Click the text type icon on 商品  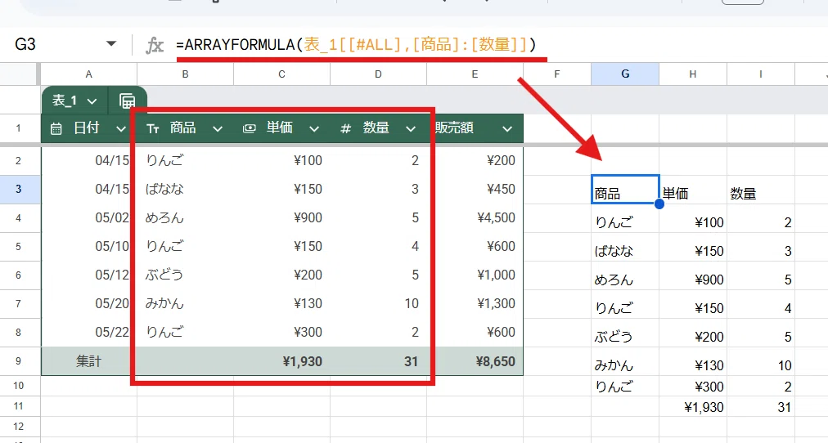[153, 128]
